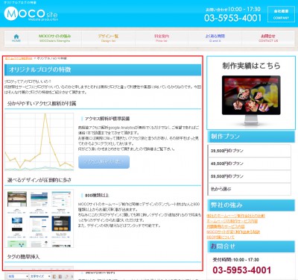Select the 39,500円のプラン item
298x280 pixels.
249,151
